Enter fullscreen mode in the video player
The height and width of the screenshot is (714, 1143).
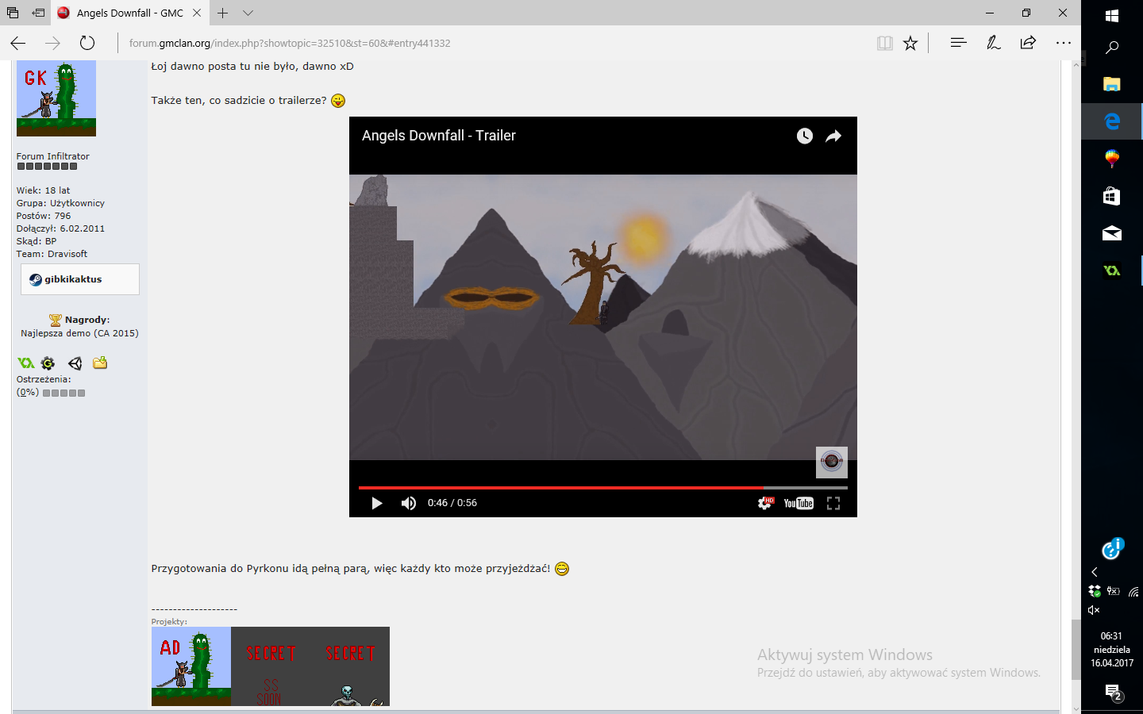tap(833, 503)
